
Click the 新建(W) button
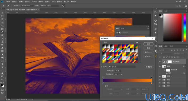(x=149, y=67)
